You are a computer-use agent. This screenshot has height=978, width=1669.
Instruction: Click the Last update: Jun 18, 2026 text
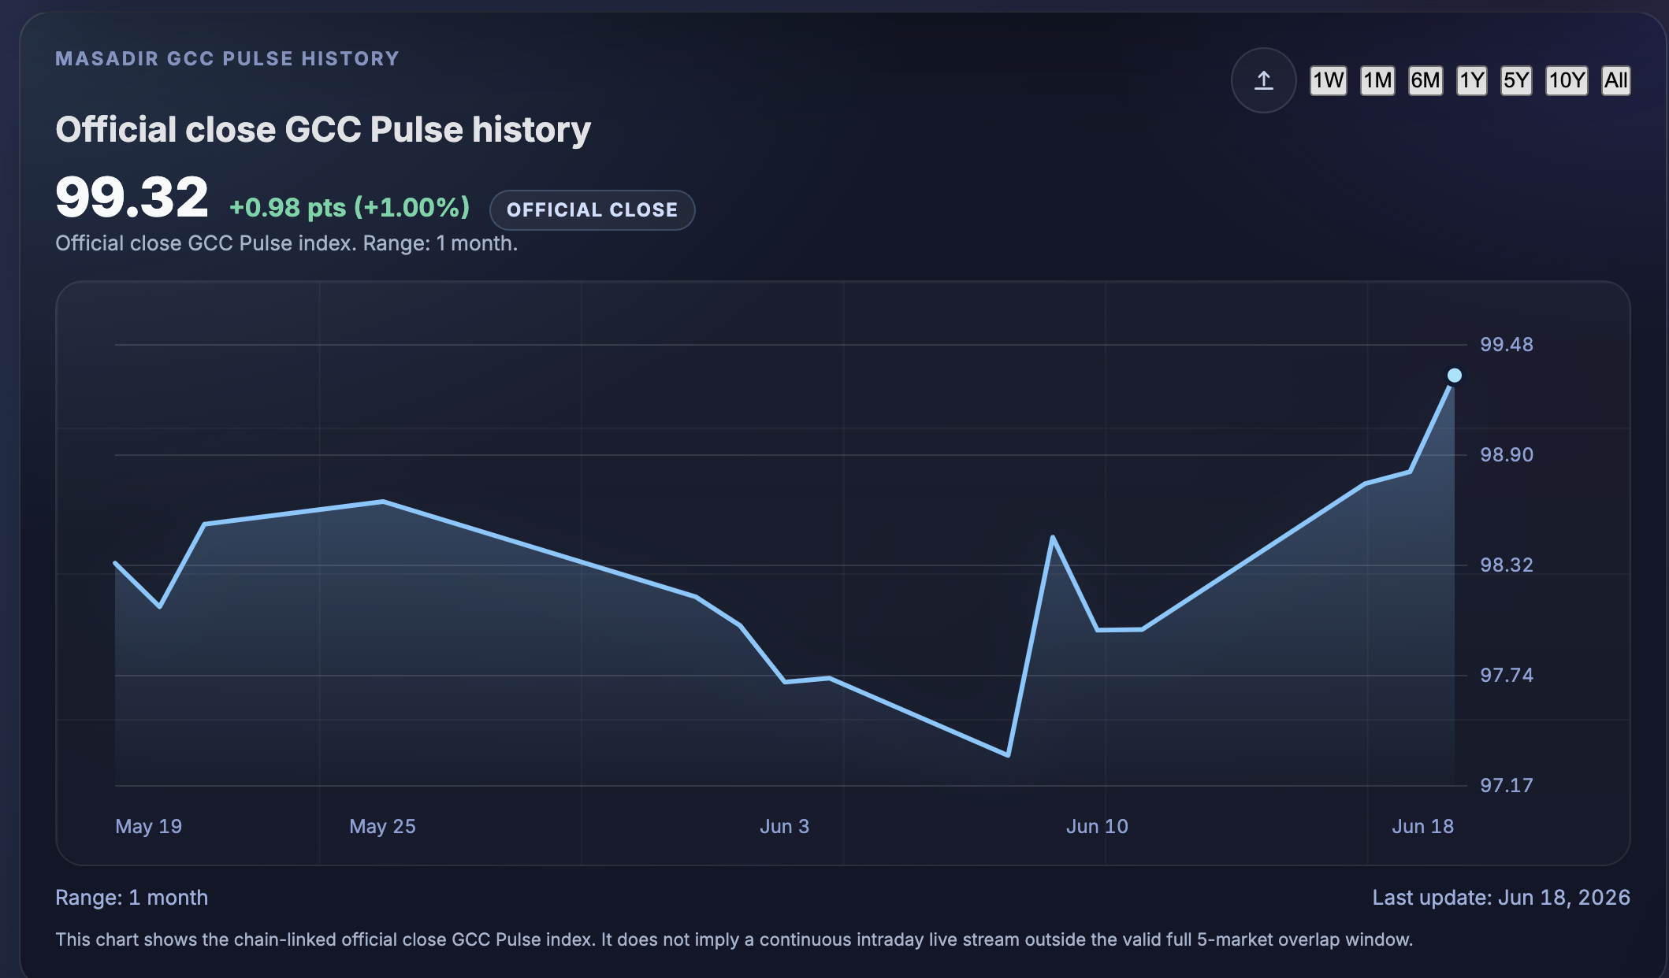(1501, 898)
